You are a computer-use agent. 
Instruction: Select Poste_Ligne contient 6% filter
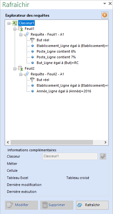[56, 51]
